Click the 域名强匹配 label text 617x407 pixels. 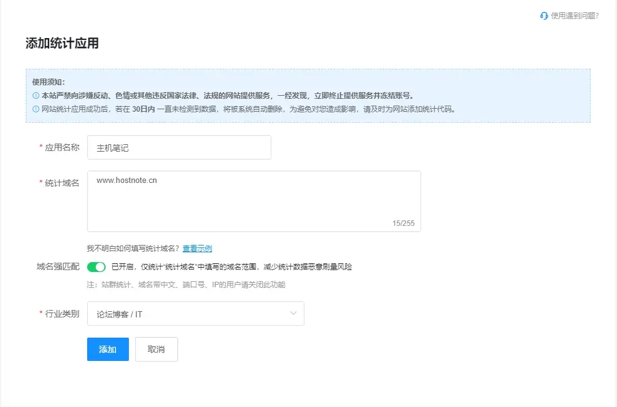[x=58, y=267]
